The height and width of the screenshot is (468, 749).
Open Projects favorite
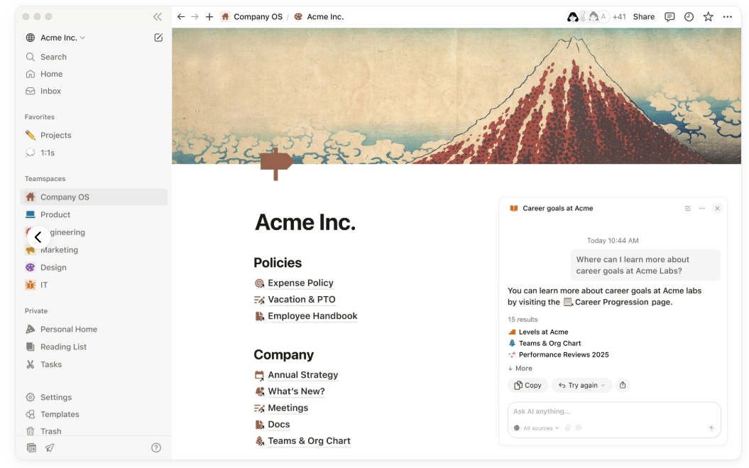94,135
